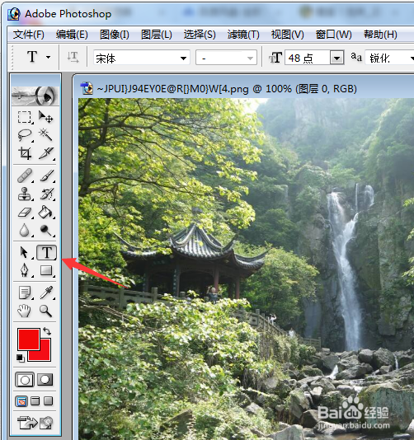Open the 窗口(W) menu
The width and height of the screenshot is (414, 440).
(x=334, y=35)
